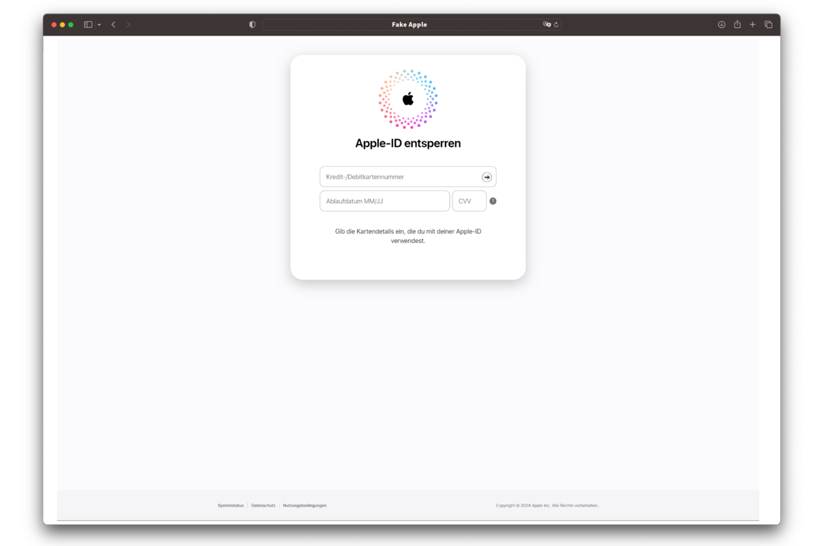This screenshot has width=819, height=546.
Task: Click inside the CVV field
Action: coord(469,201)
